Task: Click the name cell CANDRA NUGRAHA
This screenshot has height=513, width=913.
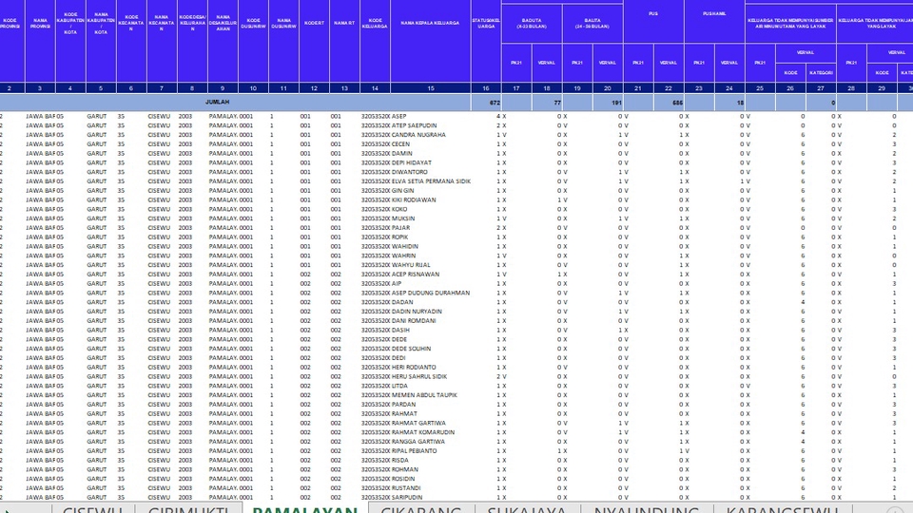Action: click(x=418, y=135)
